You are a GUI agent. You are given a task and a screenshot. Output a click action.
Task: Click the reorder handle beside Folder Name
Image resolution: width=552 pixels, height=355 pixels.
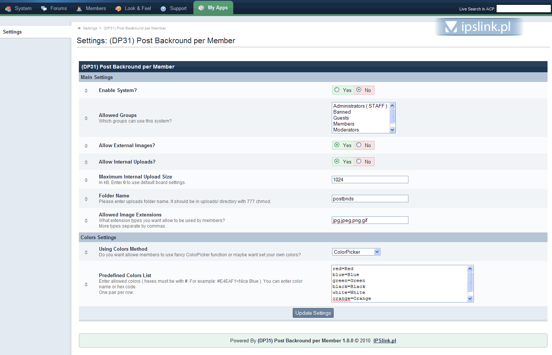(86, 199)
